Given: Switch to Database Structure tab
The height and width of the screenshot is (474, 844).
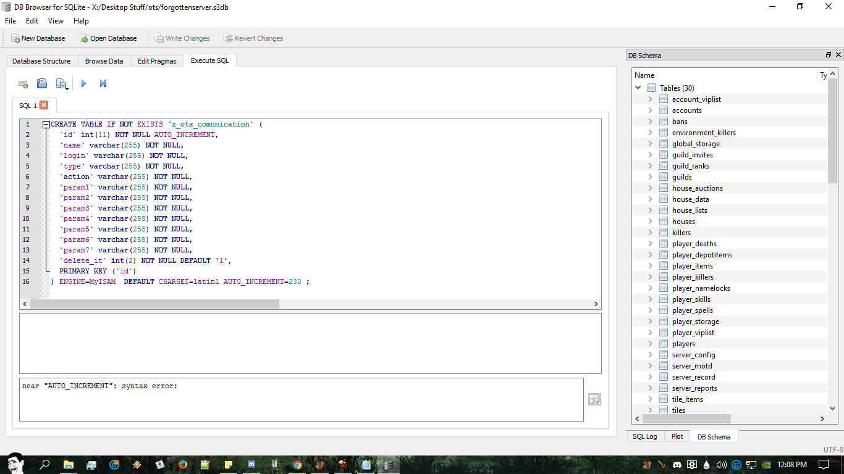Looking at the screenshot, I should pos(41,61).
